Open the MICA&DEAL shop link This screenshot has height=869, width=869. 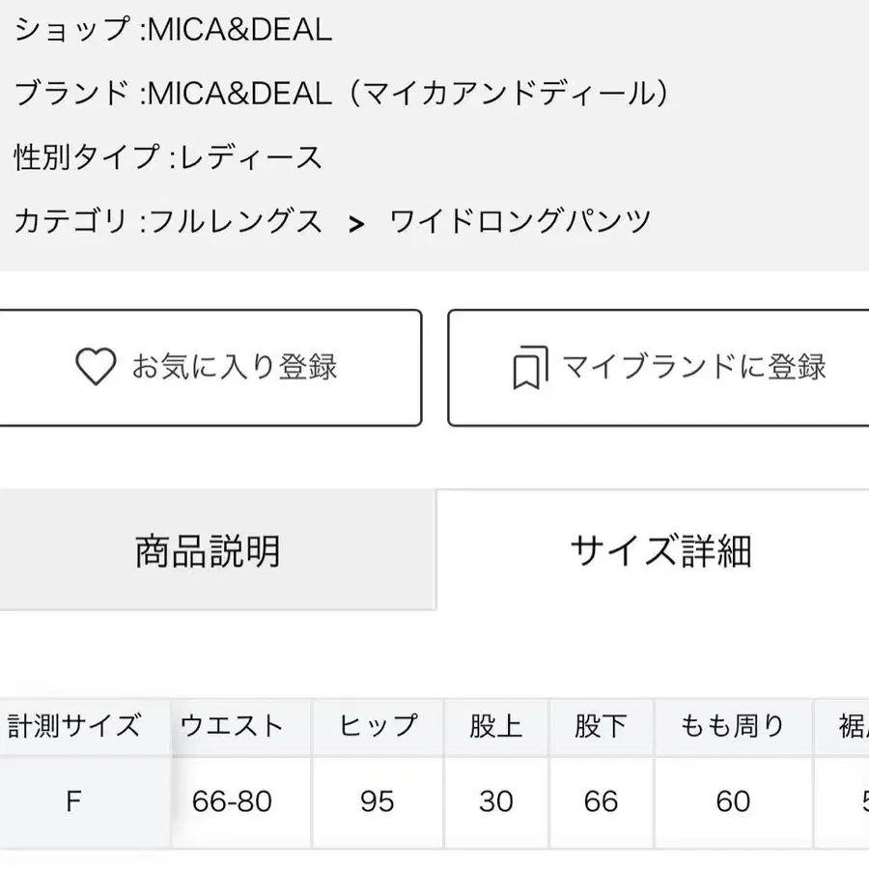pyautogui.click(x=238, y=30)
